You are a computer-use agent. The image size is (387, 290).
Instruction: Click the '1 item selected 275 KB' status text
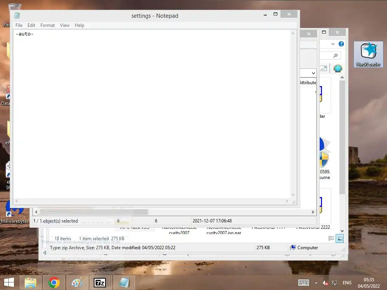click(x=102, y=239)
